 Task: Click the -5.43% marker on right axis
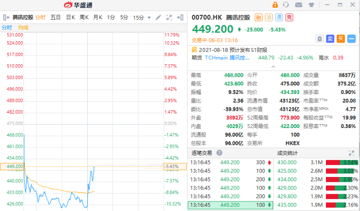coord(175,166)
